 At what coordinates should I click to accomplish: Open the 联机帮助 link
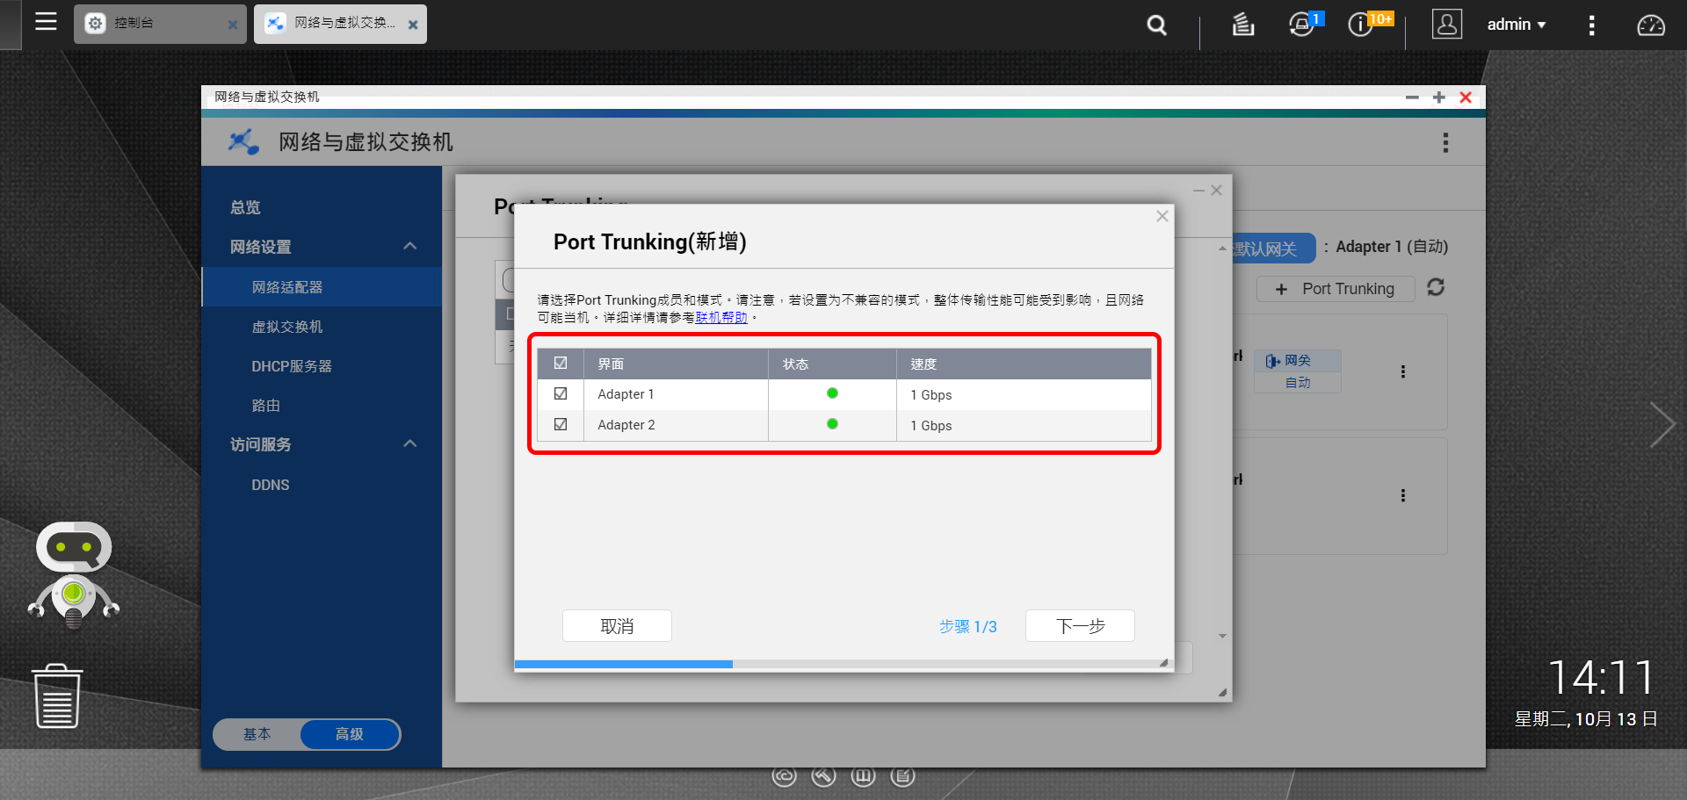(721, 318)
